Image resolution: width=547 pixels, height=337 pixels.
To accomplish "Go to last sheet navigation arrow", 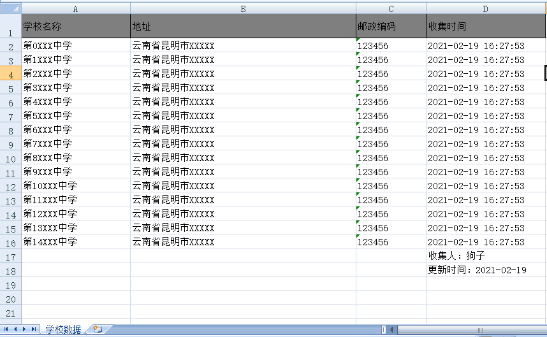I will point(34,329).
